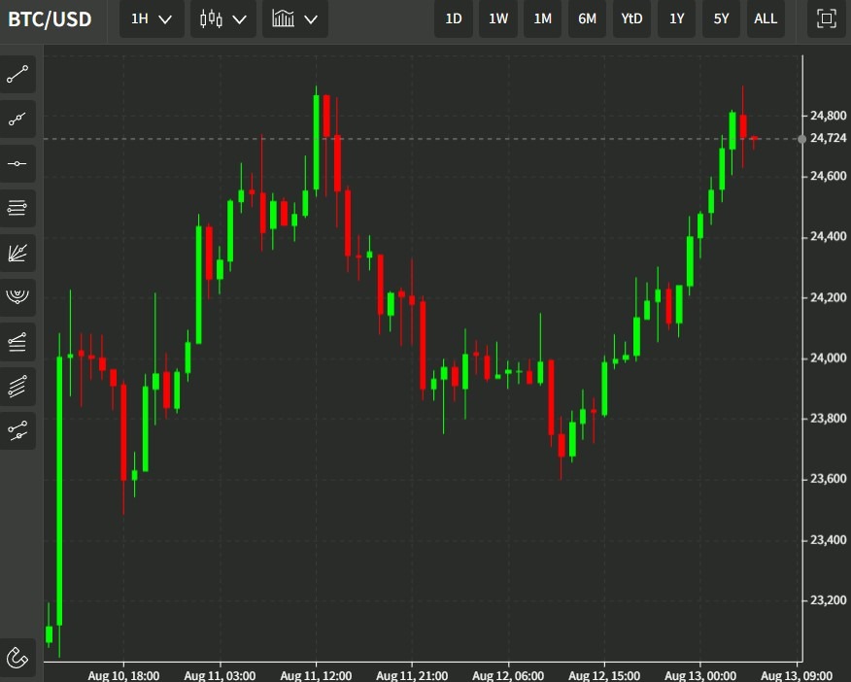The height and width of the screenshot is (682, 851).
Task: Set chart range to YtD
Action: 631,19
